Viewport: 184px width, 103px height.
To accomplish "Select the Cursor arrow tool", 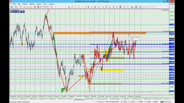I will coord(52,7).
